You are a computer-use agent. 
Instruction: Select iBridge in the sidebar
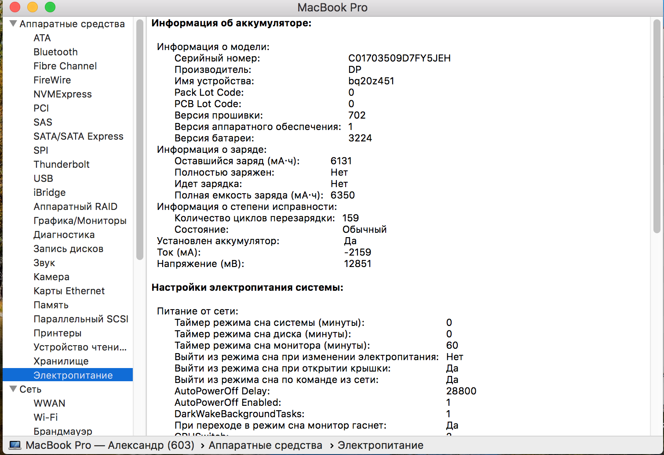click(50, 192)
